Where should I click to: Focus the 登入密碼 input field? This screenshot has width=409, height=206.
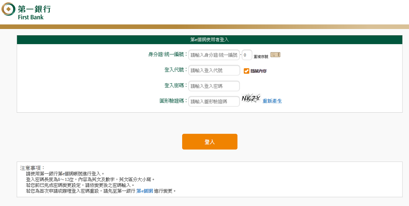pos(214,86)
